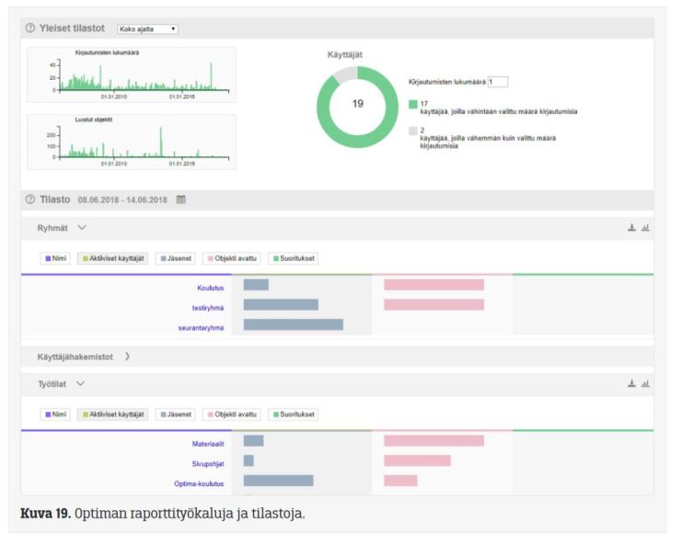Collapse the Työtilat section
This screenshot has height=544, width=681.
[80, 384]
